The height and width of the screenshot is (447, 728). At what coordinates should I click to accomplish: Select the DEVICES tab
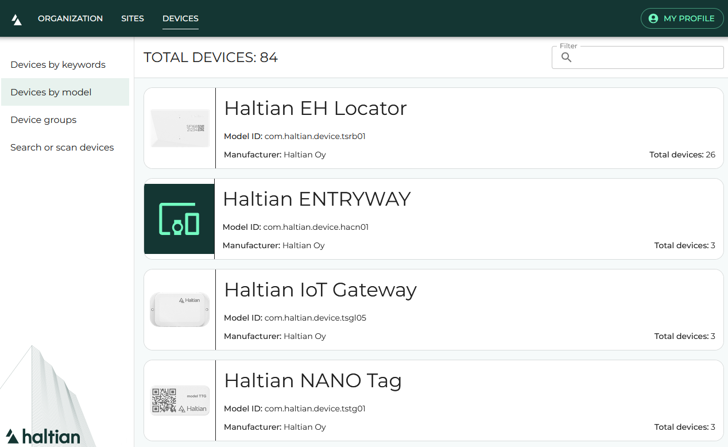tap(180, 18)
